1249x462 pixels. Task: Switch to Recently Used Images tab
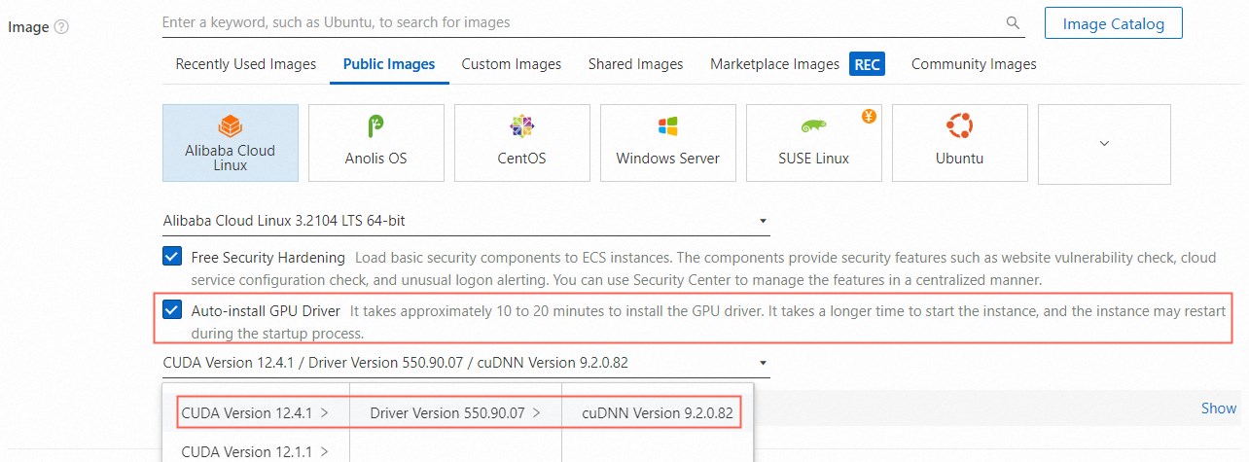click(x=246, y=64)
